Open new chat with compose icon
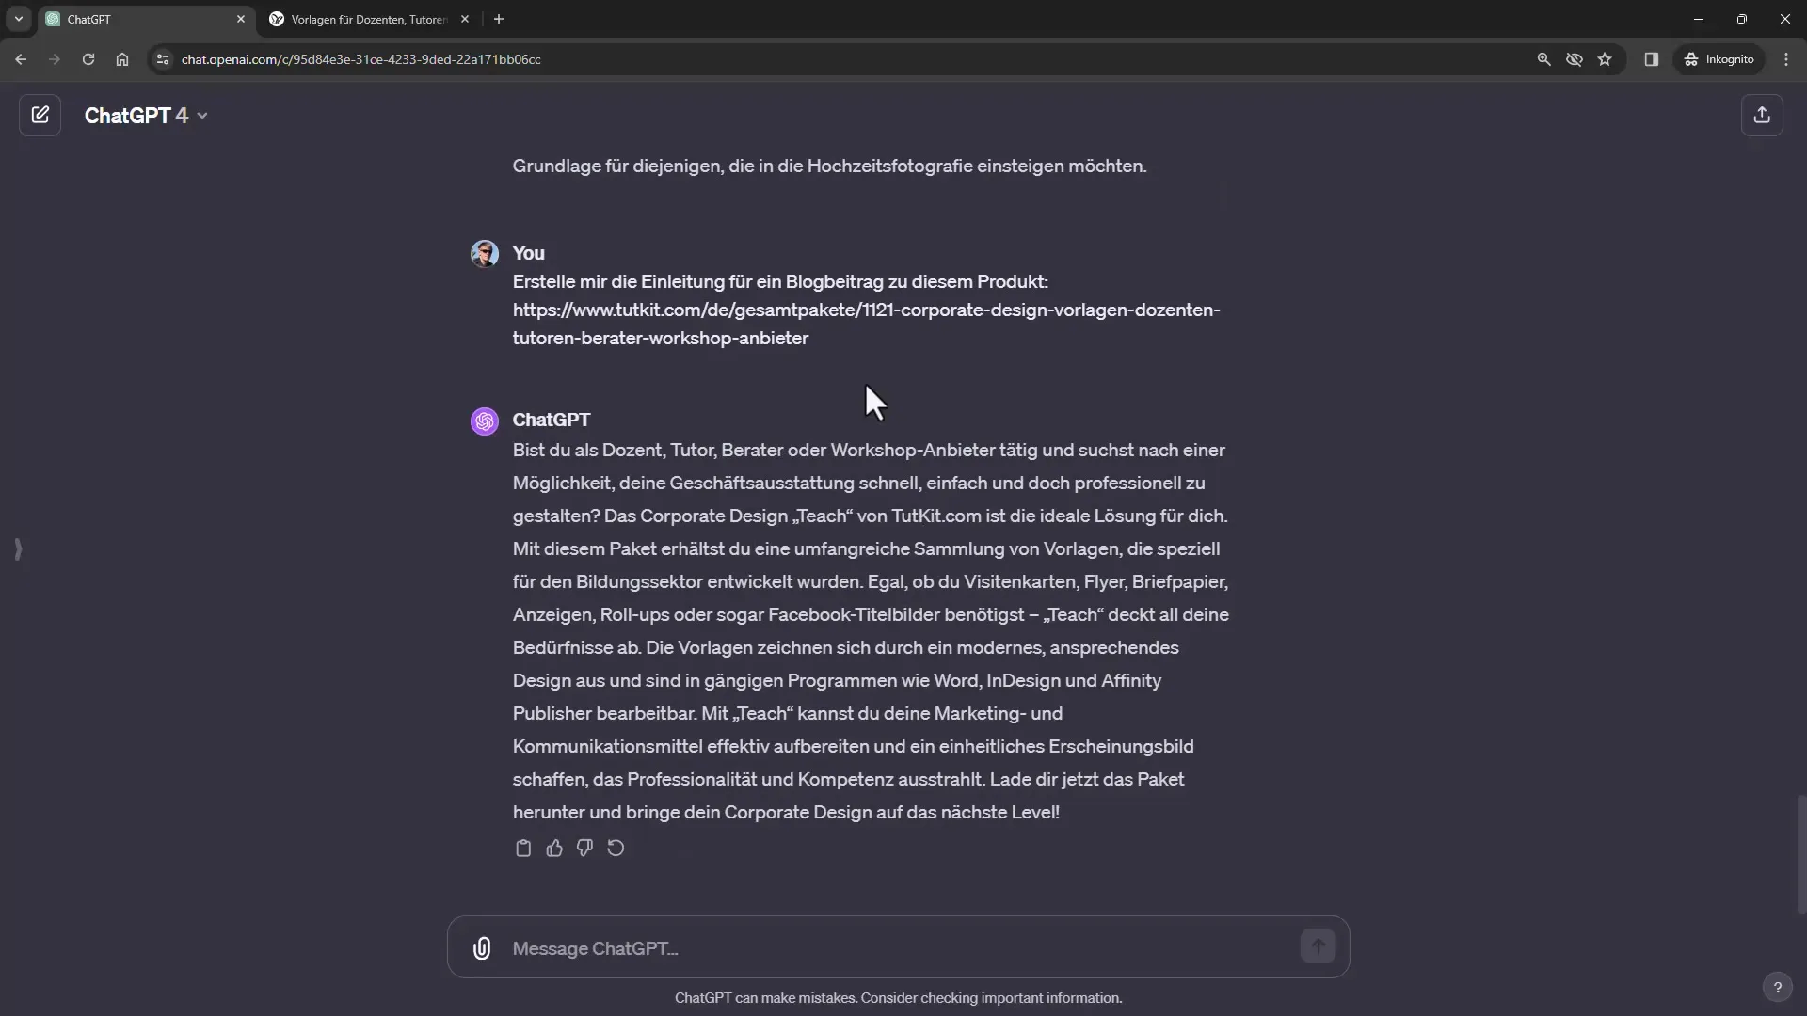The height and width of the screenshot is (1016, 1807). click(40, 114)
